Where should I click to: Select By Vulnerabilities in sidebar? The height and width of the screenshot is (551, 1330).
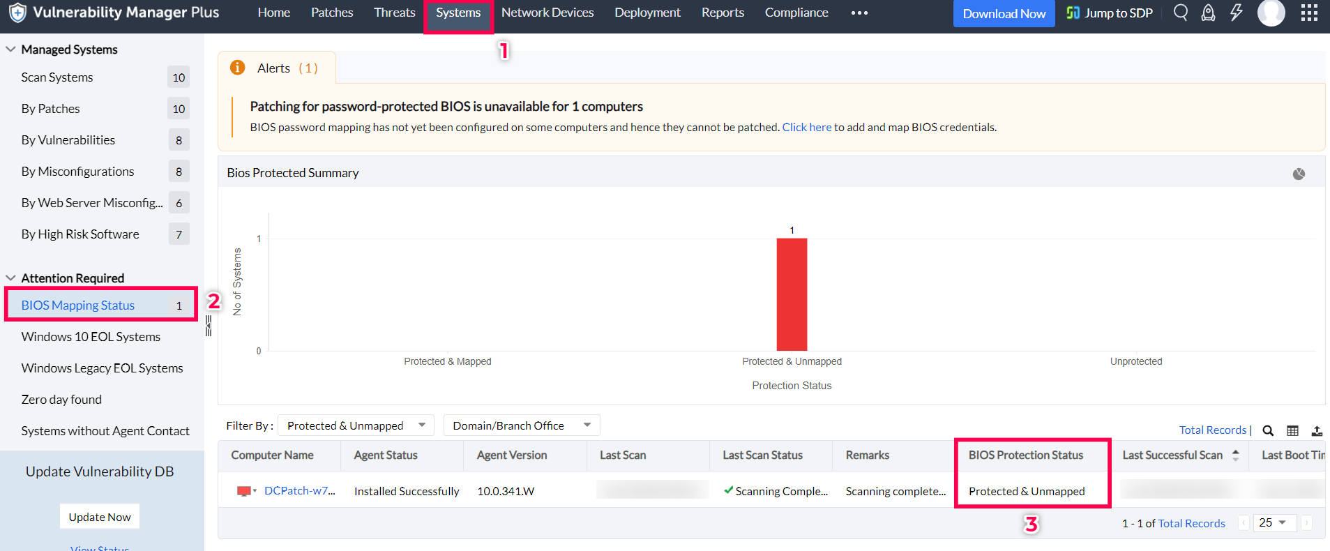[x=68, y=140]
